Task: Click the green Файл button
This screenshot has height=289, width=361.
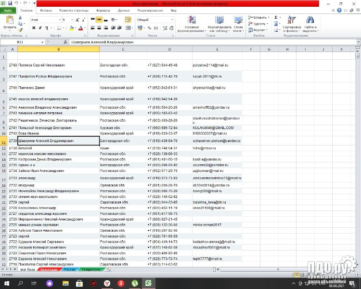Action: click(8, 10)
